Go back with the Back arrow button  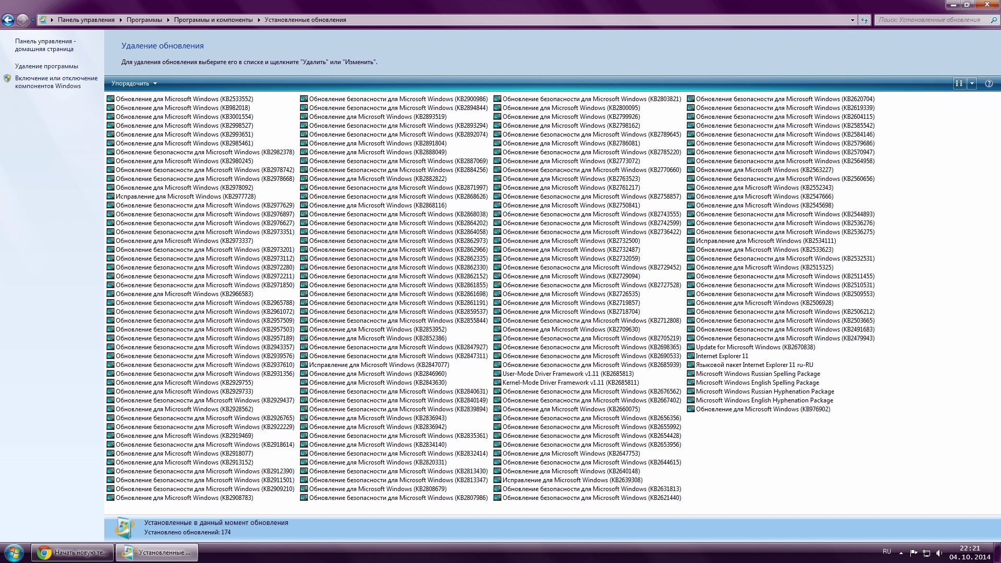pyautogui.click(x=8, y=20)
